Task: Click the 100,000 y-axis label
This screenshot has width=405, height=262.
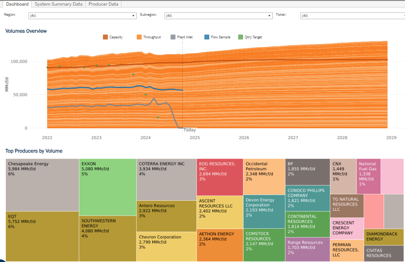Action: tap(19, 62)
